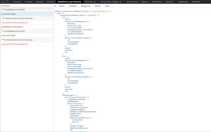Show the Query sub-tab
Image resolution: width=211 pixels, height=132 pixels.
click(62, 6)
